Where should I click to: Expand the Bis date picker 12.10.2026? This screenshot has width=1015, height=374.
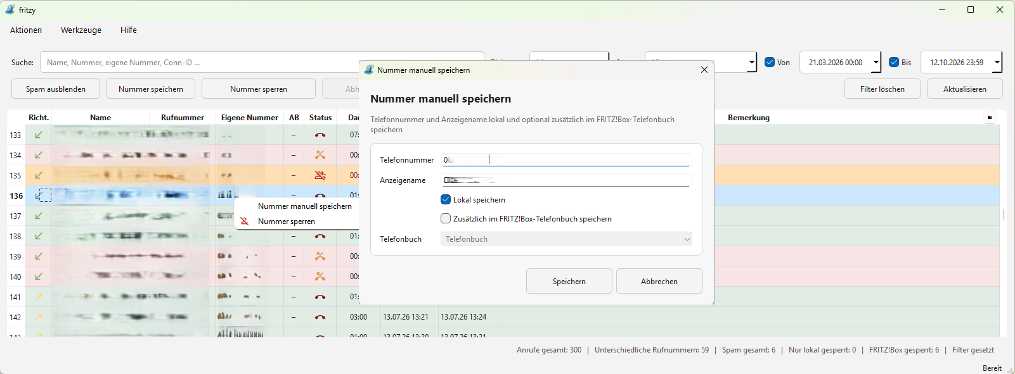997,62
